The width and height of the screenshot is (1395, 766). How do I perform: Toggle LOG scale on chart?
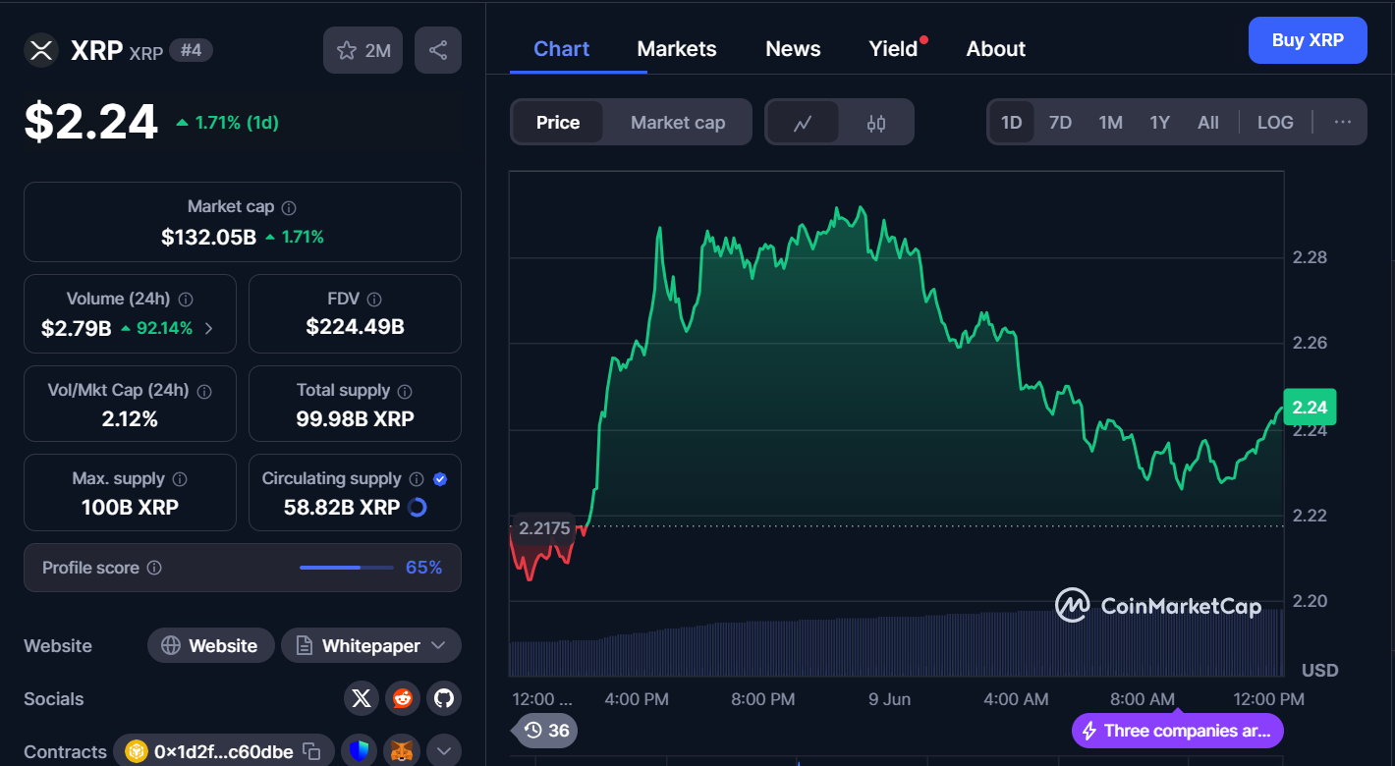(x=1275, y=123)
